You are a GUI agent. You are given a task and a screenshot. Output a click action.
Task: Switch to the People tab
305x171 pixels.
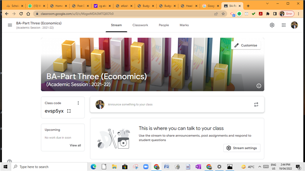164,25
